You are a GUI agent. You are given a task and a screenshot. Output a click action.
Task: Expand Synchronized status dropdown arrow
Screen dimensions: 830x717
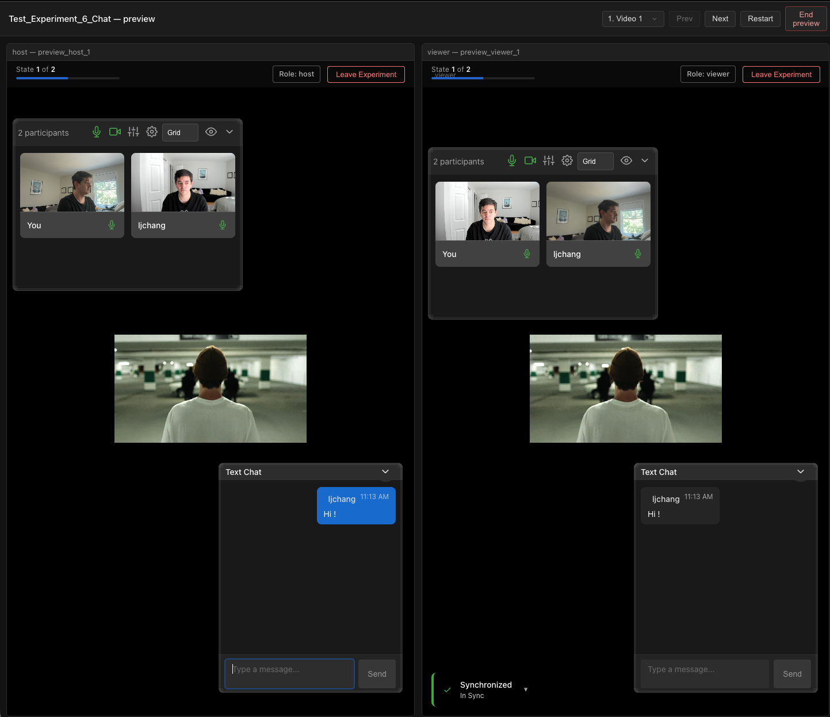(526, 689)
